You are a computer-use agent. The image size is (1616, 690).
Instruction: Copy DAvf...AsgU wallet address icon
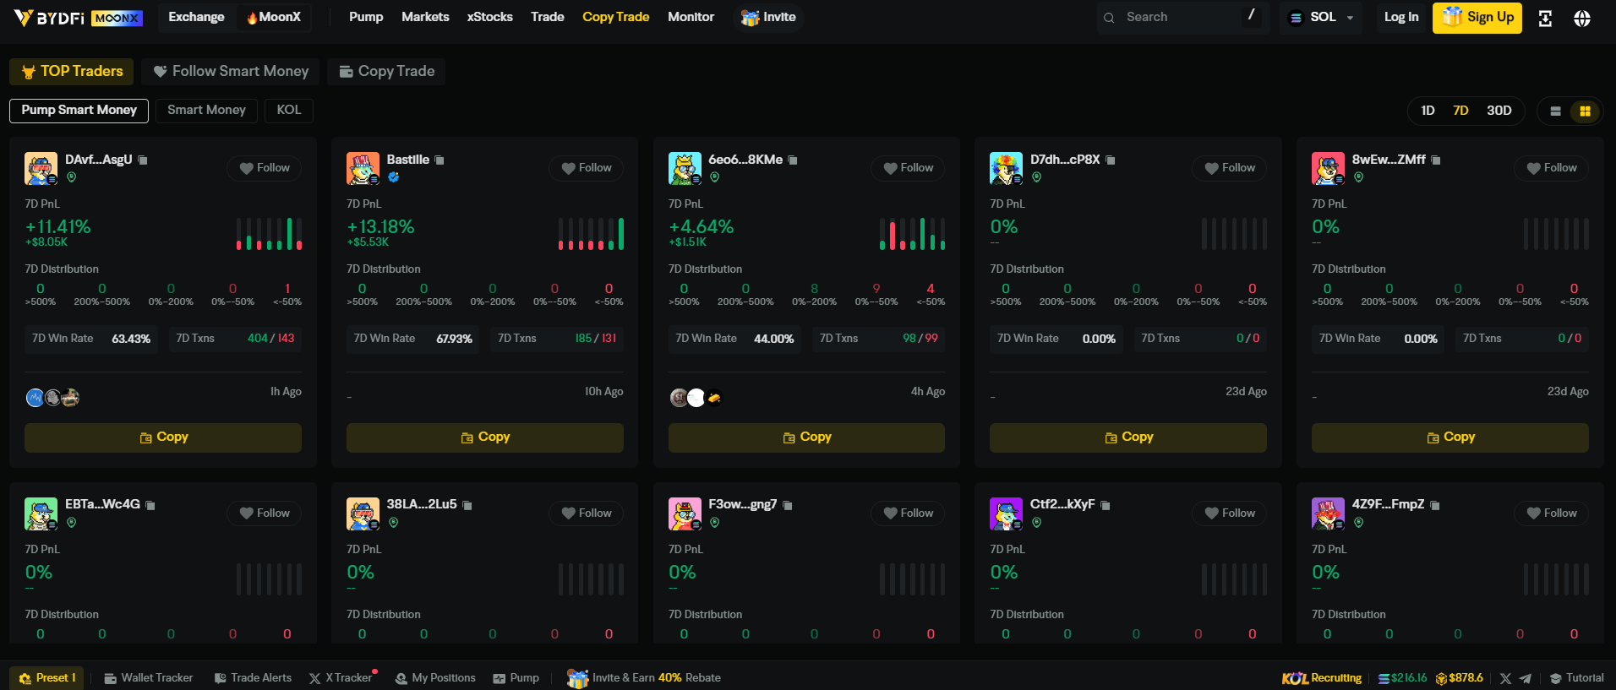click(x=143, y=160)
